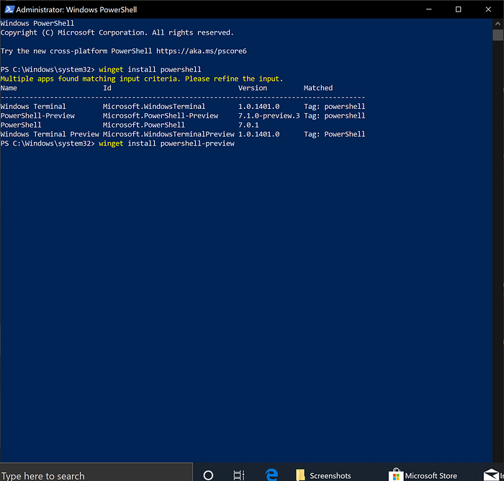Open the Mail app icon on taskbar
Screen dimensions: 504x481
tap(491, 475)
